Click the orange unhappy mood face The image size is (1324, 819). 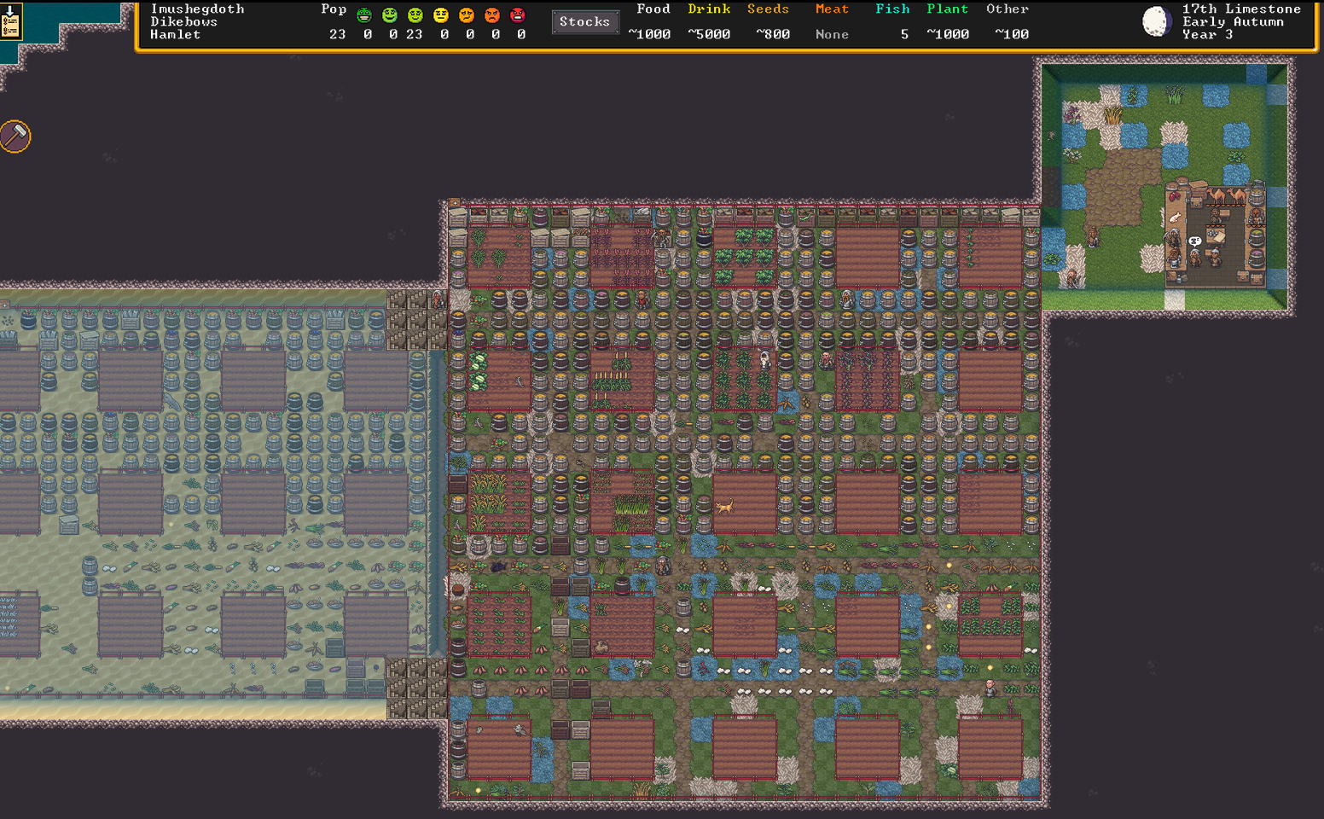[x=467, y=15]
